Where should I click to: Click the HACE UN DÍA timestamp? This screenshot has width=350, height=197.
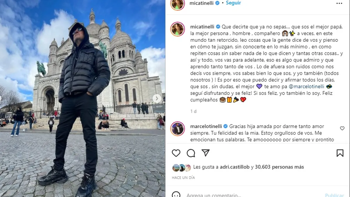coord(183,177)
